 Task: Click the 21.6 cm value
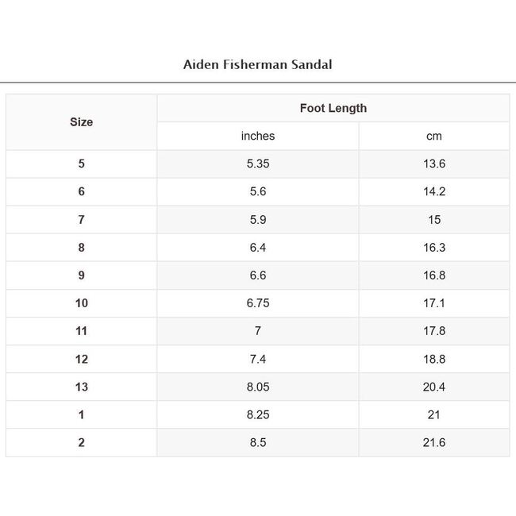click(x=433, y=442)
